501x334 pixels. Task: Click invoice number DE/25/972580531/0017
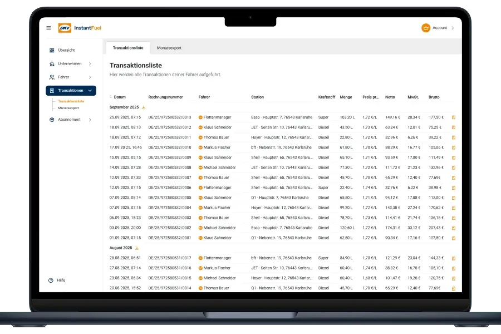(x=170, y=258)
